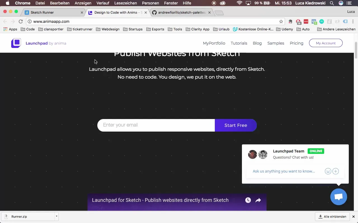358x223 pixels.
Task: Switch to the Sketch Runner tab
Action: point(53,13)
